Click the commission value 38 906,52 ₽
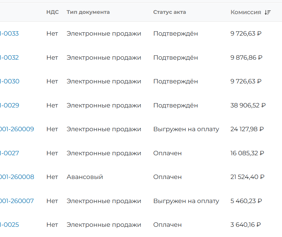282x237 pixels. pos(248,105)
